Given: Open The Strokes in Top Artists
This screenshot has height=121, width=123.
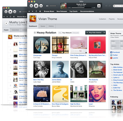Looking at the screenshot, I should (117, 90).
